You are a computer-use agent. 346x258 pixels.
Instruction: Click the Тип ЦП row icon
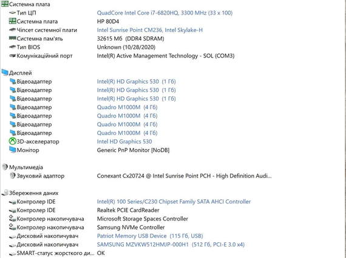point(12,13)
